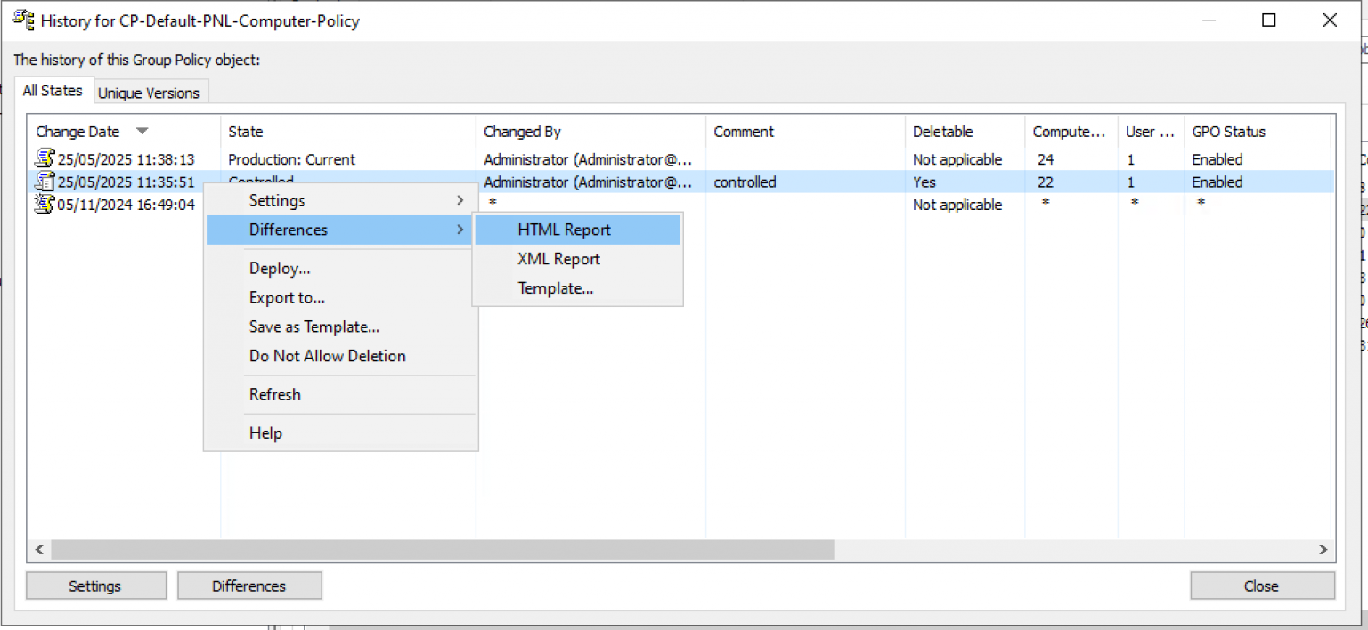Enable Do Not Allow Deletion
The width and height of the screenshot is (1368, 630).
pyautogui.click(x=327, y=356)
